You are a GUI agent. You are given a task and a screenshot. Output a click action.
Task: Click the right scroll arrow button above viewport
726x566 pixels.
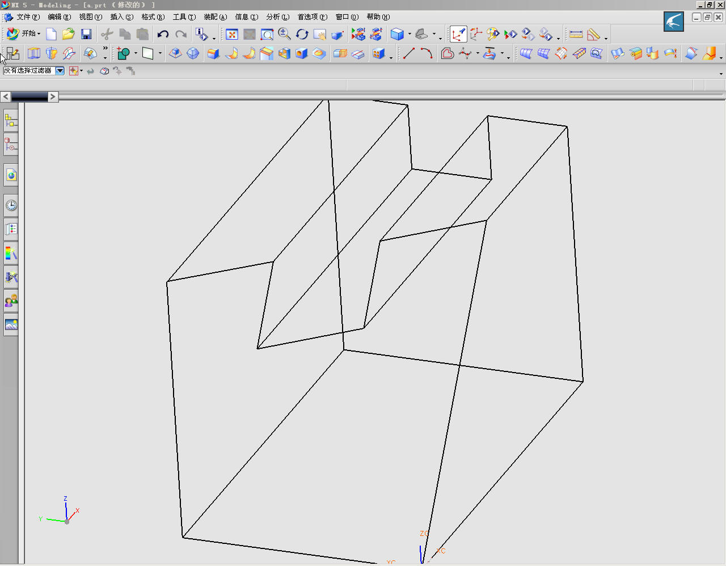tap(53, 97)
